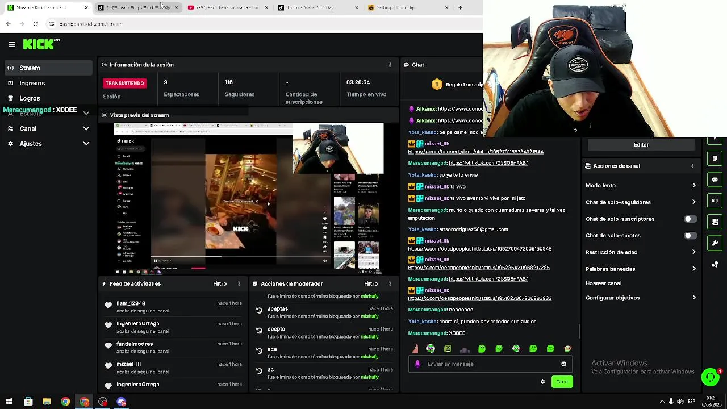
Task: Undo the blocked term 'aceptas' action
Action: [259, 311]
